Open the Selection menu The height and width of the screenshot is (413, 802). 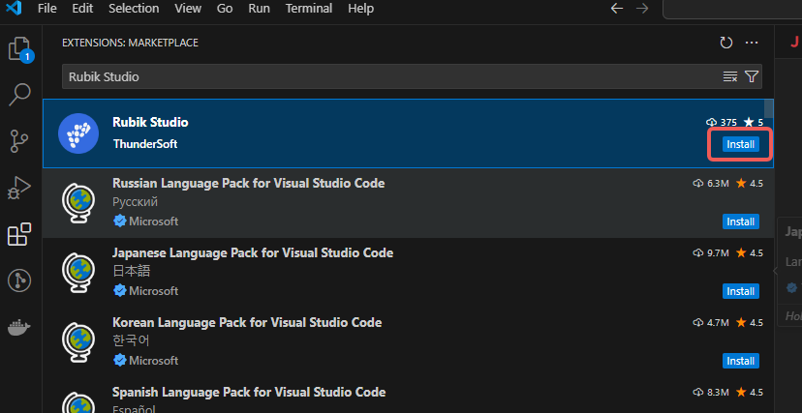click(x=134, y=9)
